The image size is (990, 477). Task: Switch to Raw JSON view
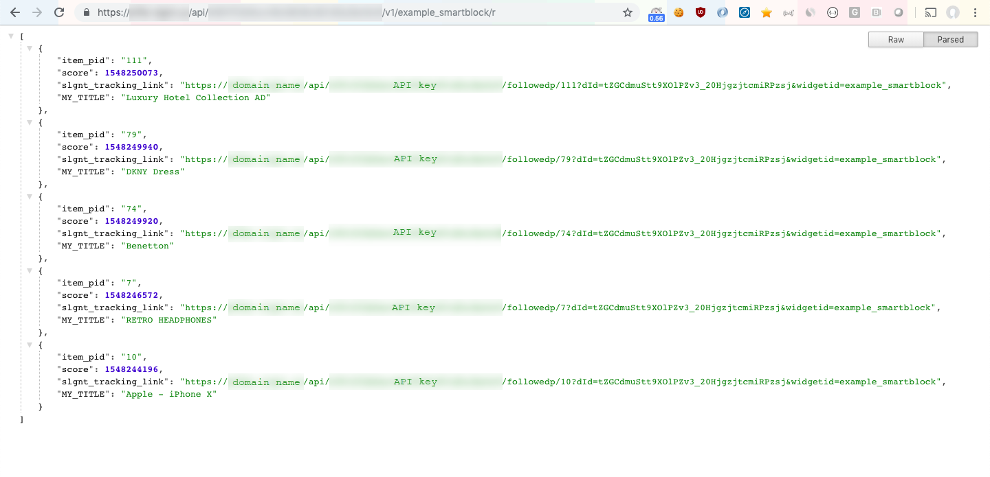(896, 40)
